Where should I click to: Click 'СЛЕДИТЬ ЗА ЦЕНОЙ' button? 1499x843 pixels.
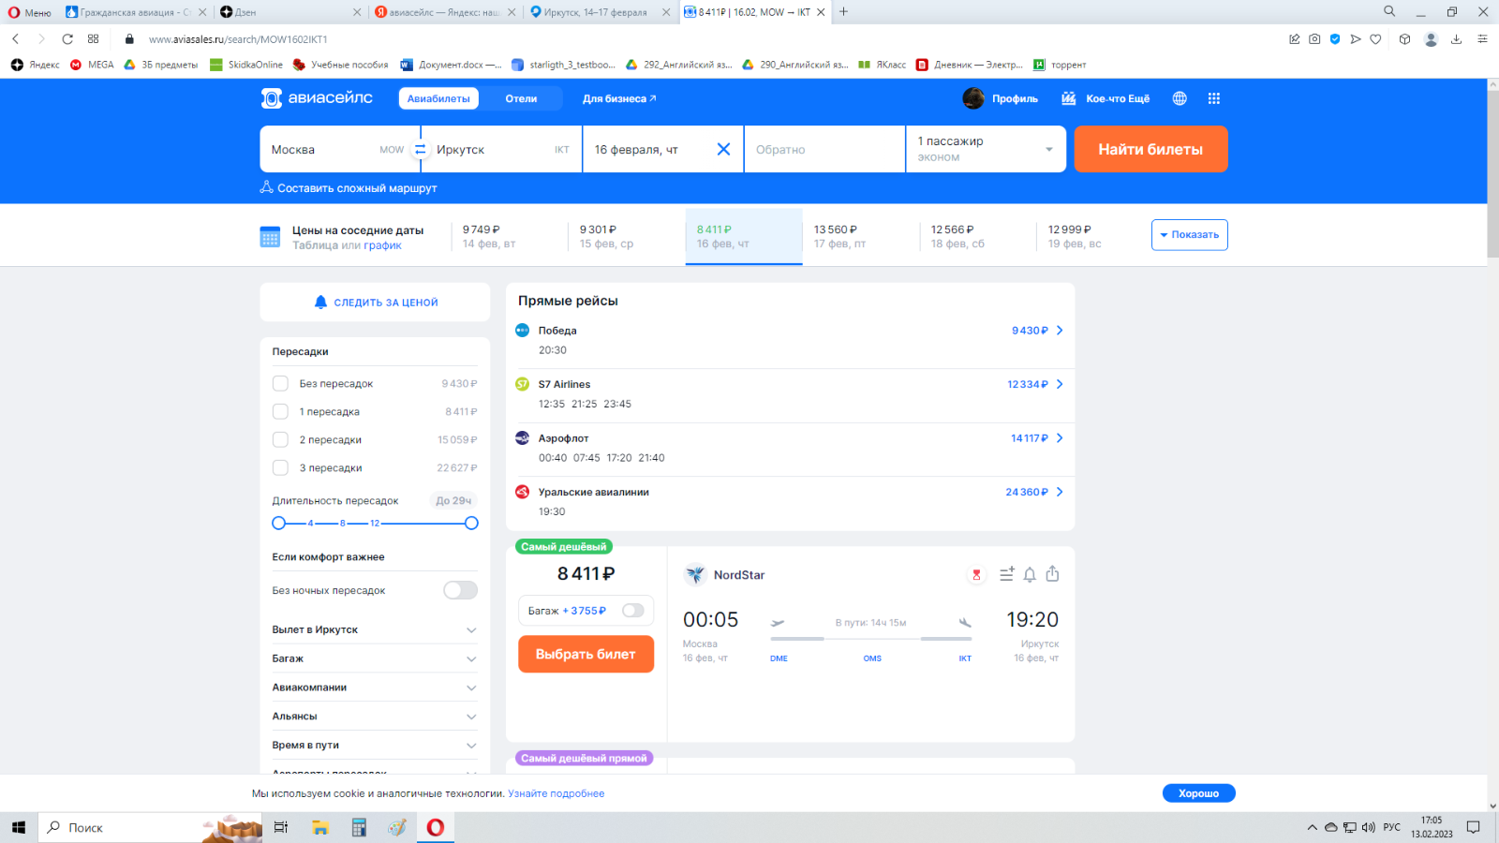coord(375,303)
